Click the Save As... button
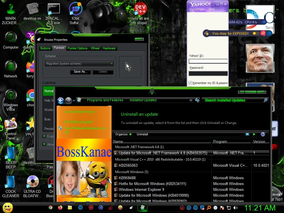Screen dimensions: 284x213 80,72
